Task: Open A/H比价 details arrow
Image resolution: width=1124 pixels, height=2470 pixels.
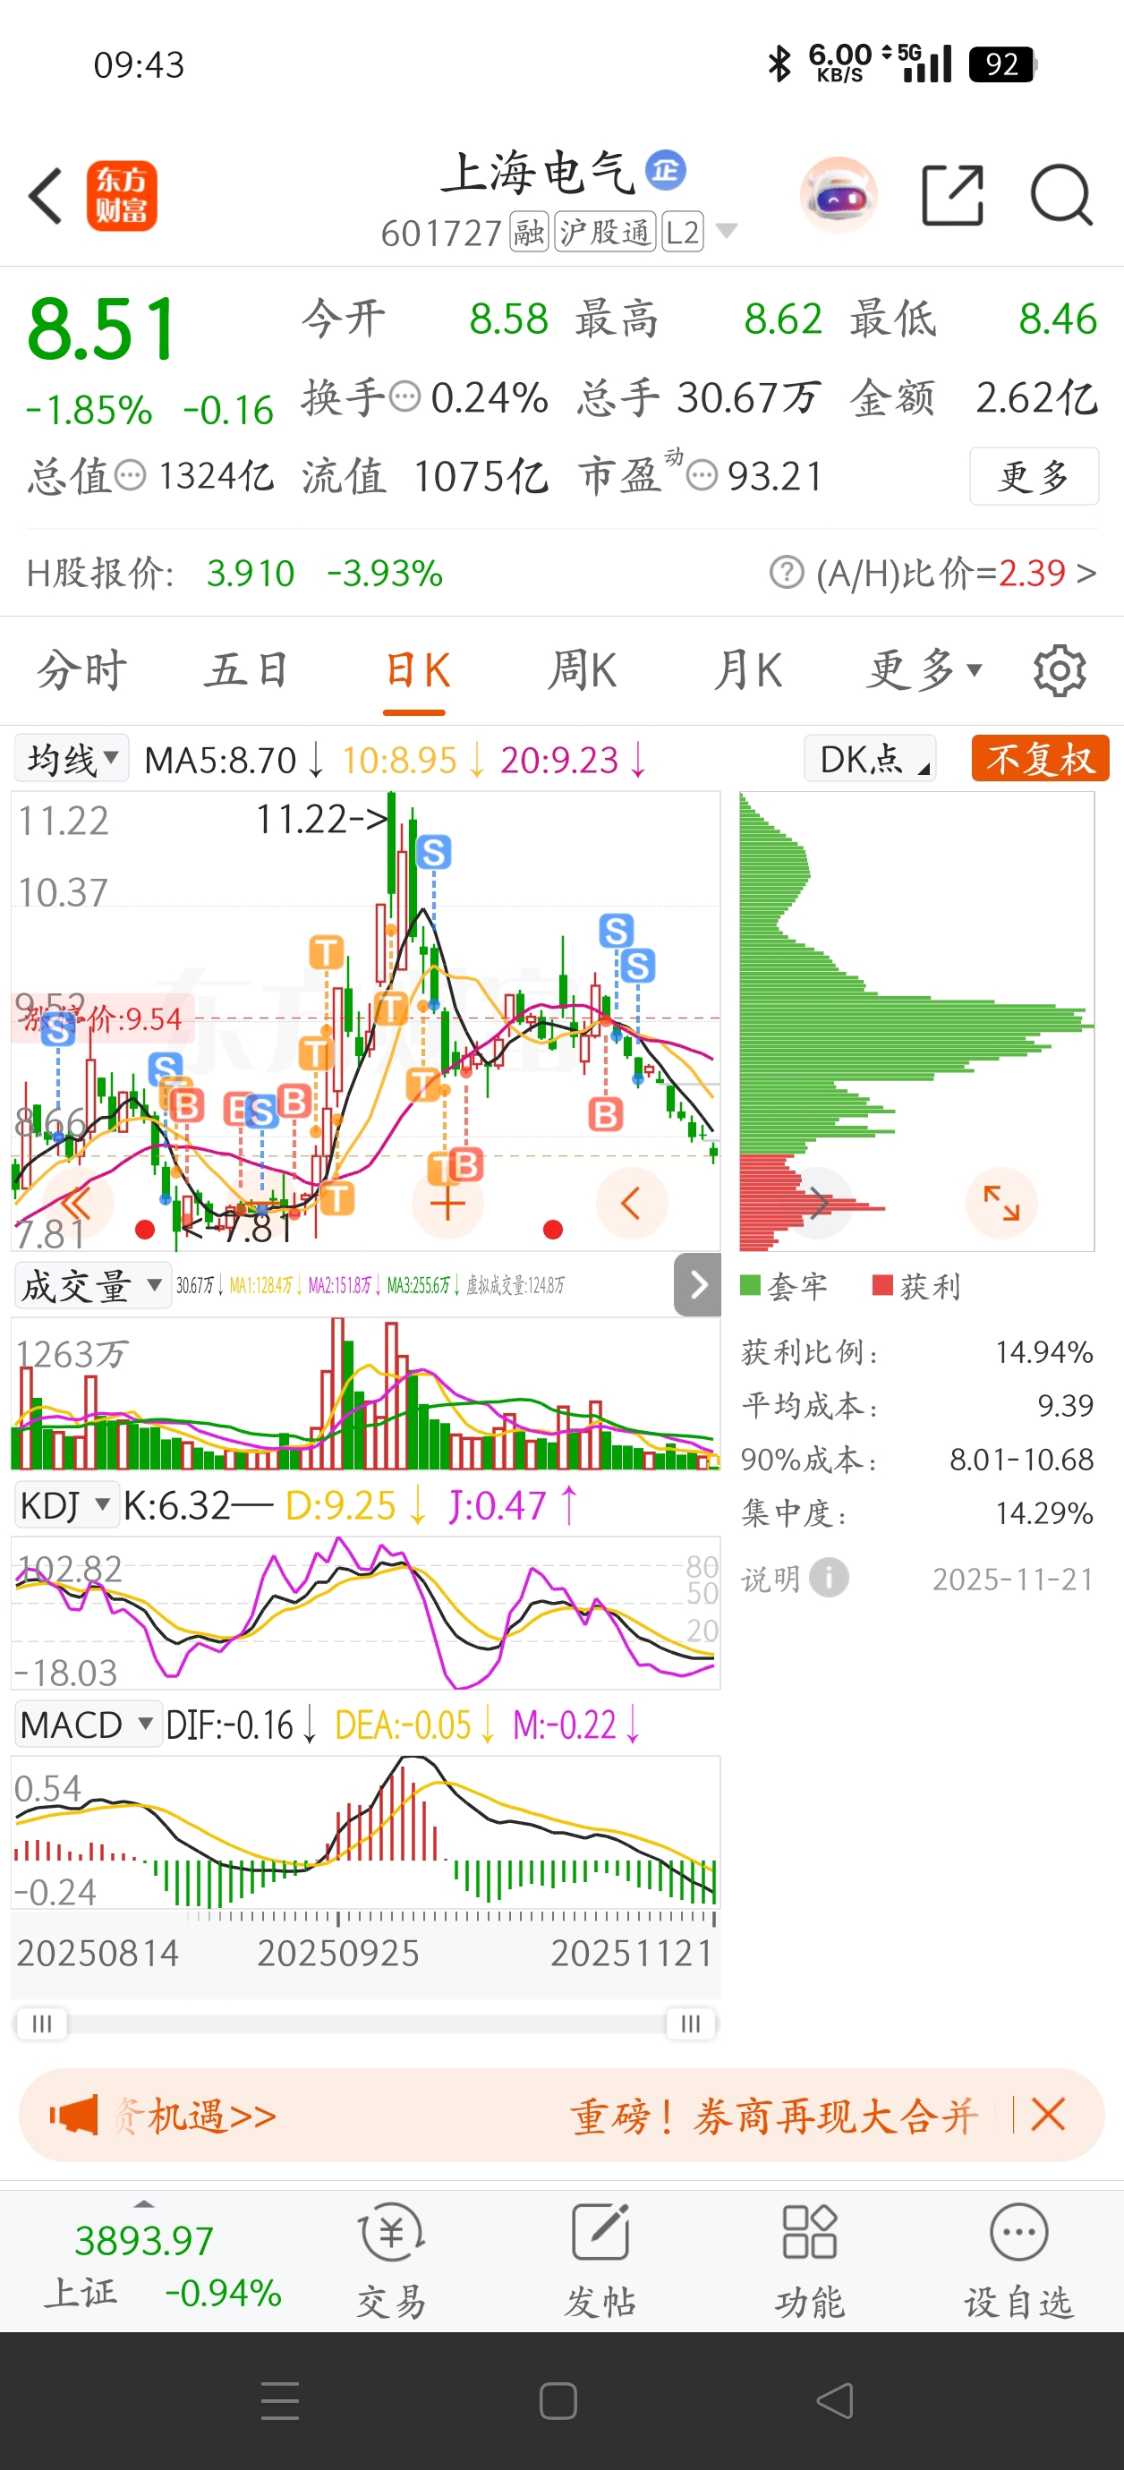Action: click(x=1086, y=573)
